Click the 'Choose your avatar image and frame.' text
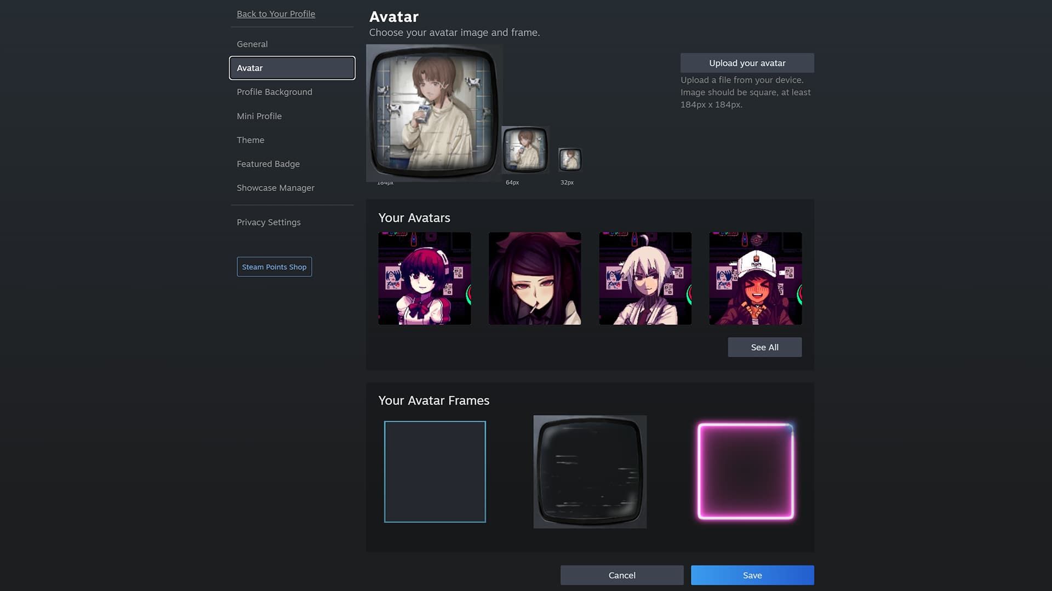The height and width of the screenshot is (591, 1052). [454, 32]
